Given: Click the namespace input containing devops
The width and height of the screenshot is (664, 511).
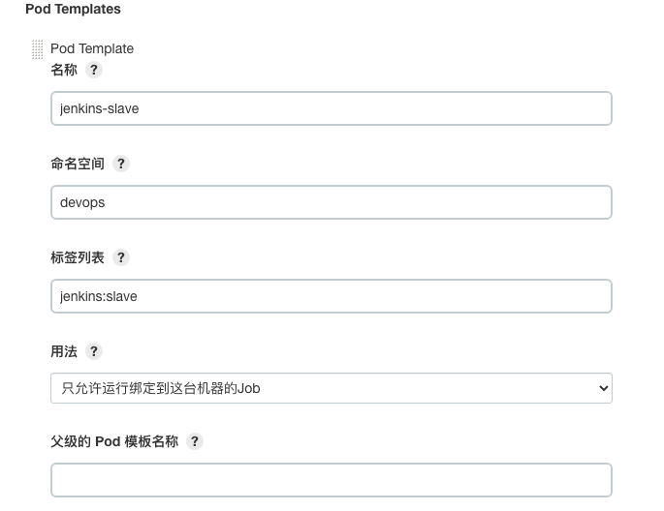Looking at the screenshot, I should click(x=331, y=202).
